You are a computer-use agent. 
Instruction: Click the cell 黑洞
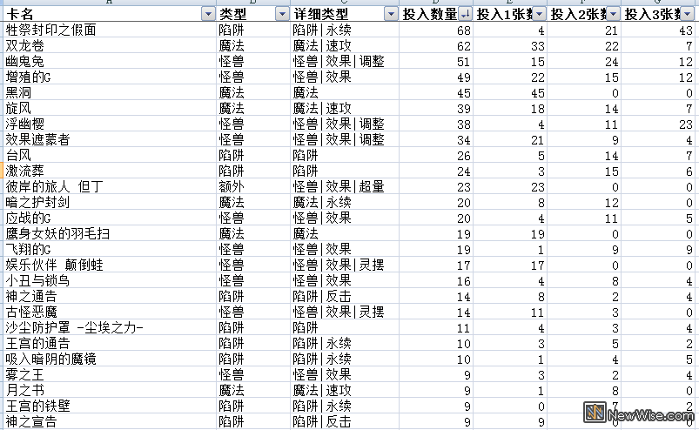(110, 92)
